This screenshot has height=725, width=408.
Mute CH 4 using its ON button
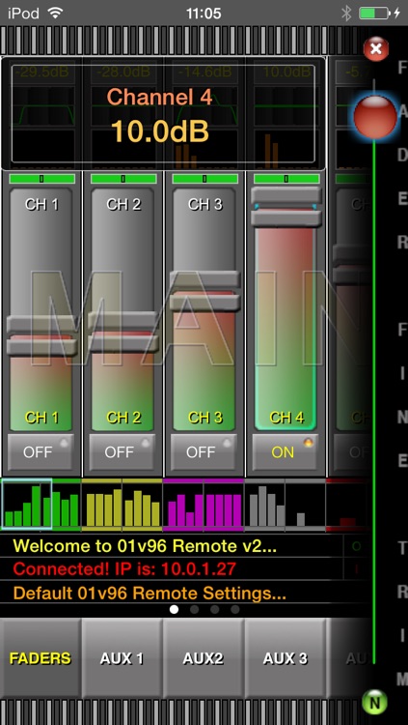click(286, 451)
